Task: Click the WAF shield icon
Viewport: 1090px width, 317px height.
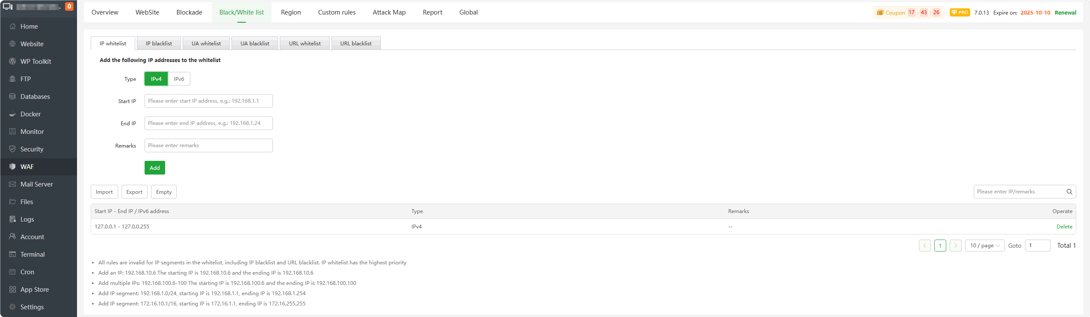Action: tap(12, 166)
